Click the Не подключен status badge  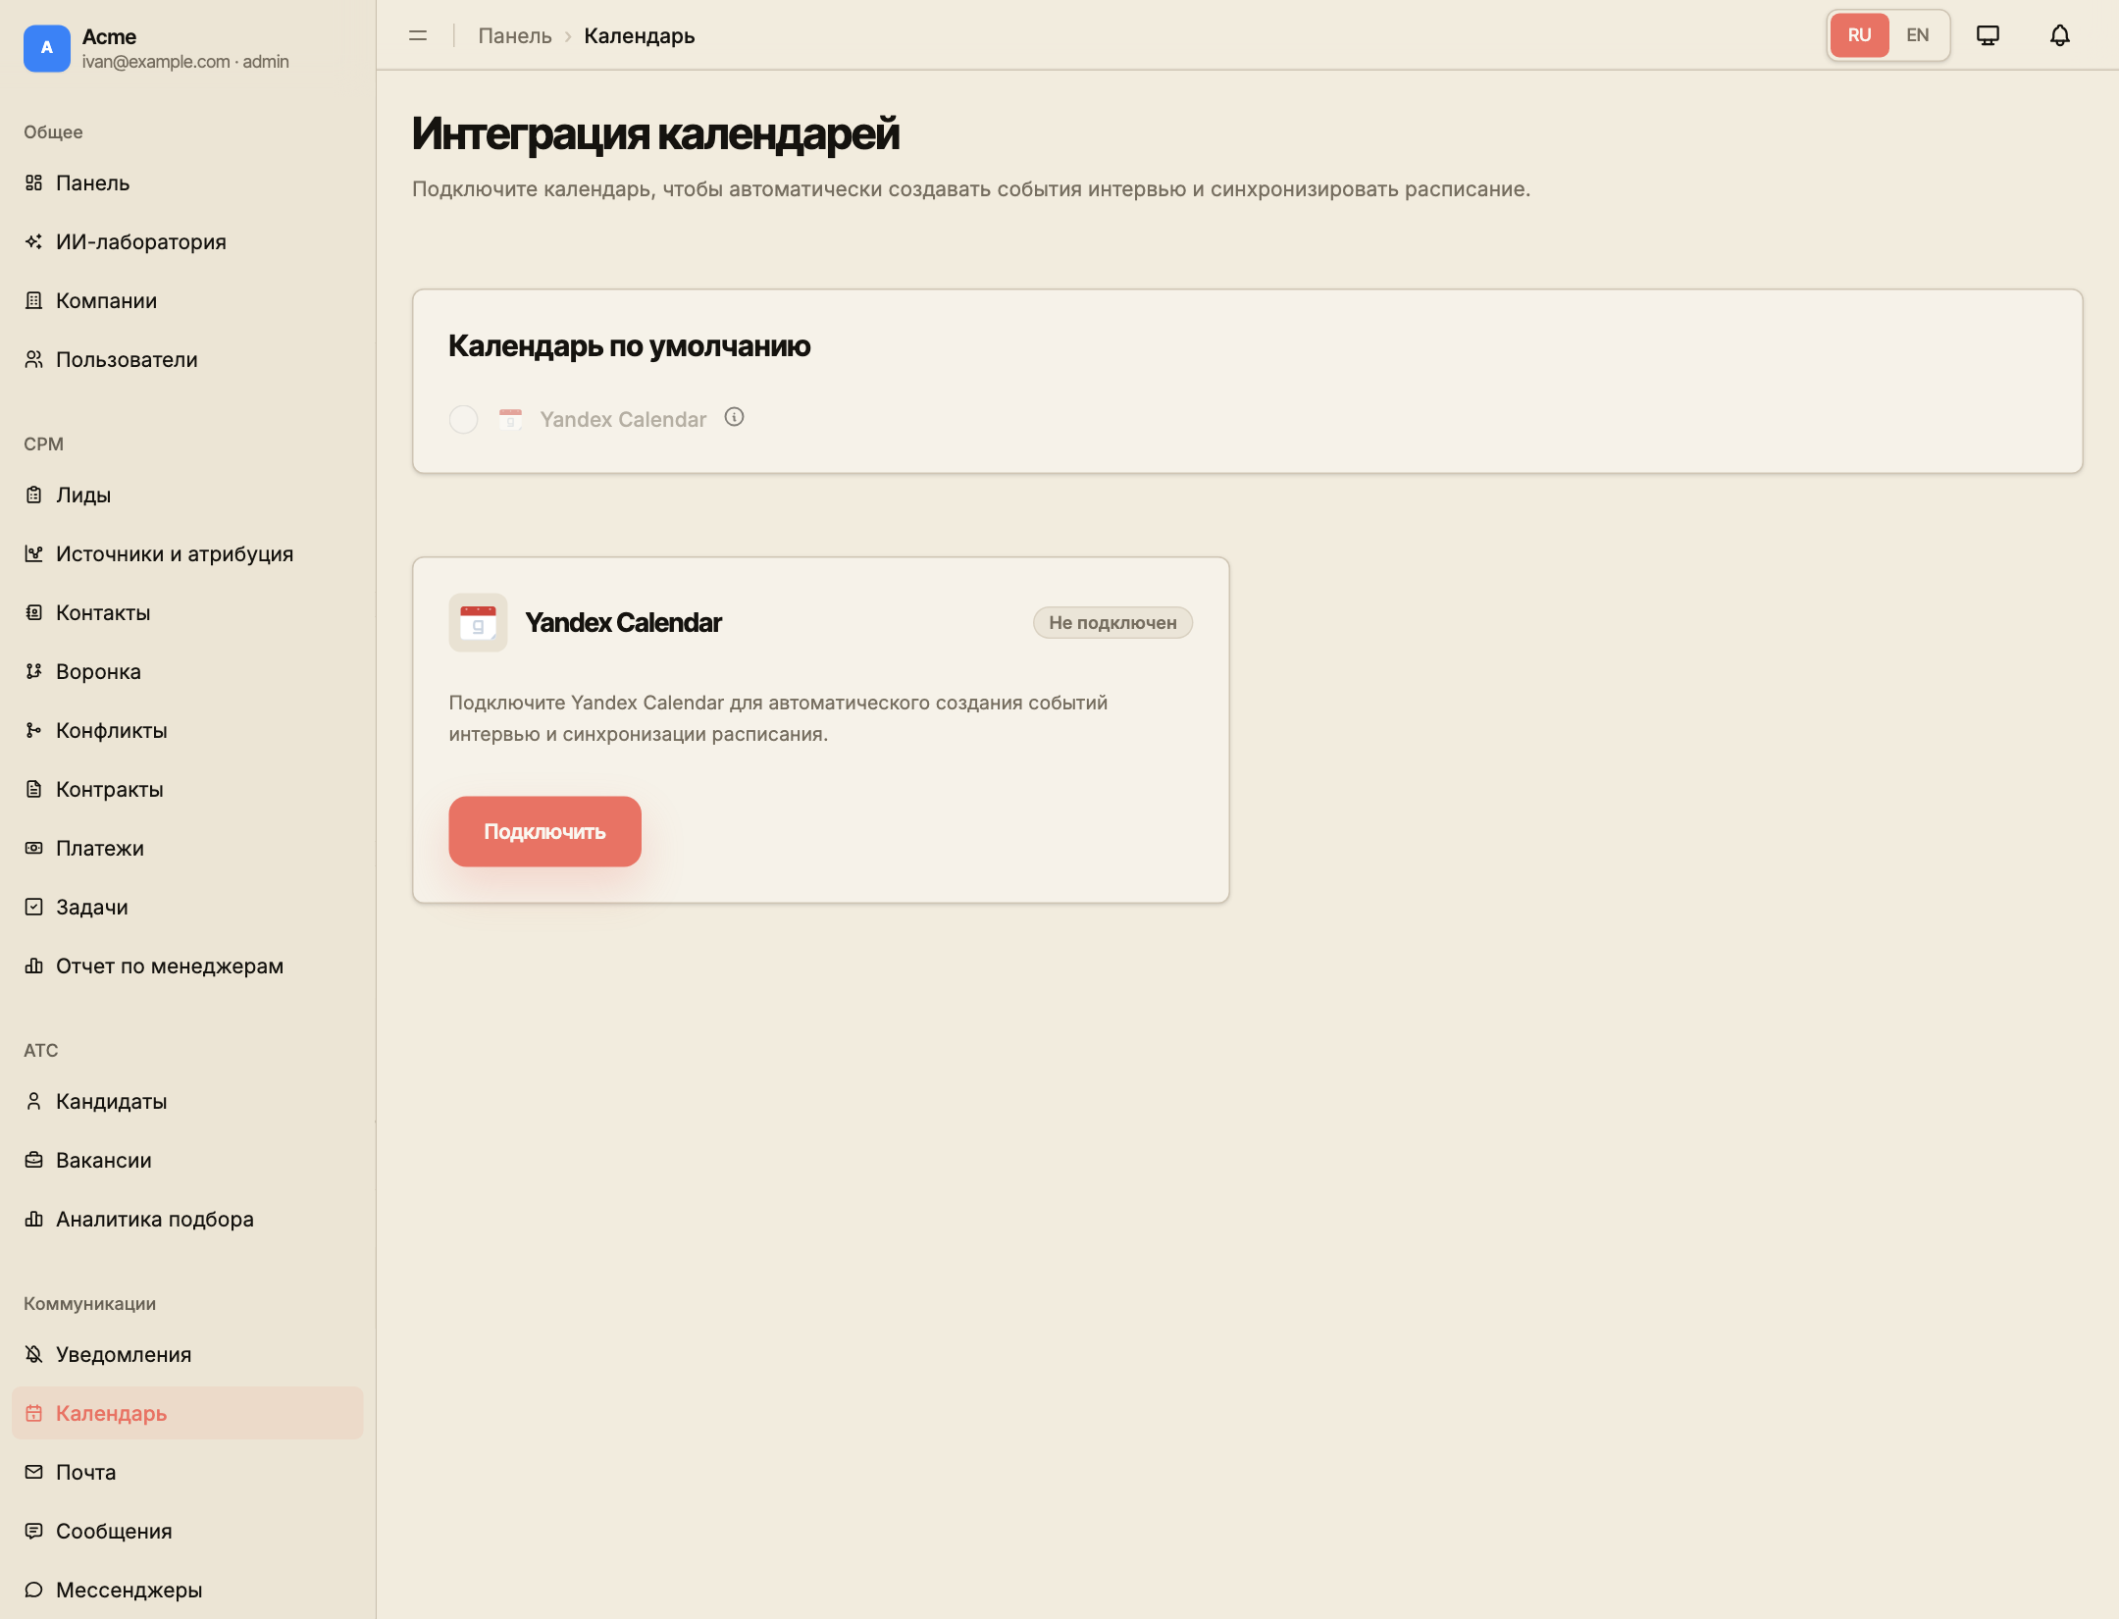(1112, 622)
